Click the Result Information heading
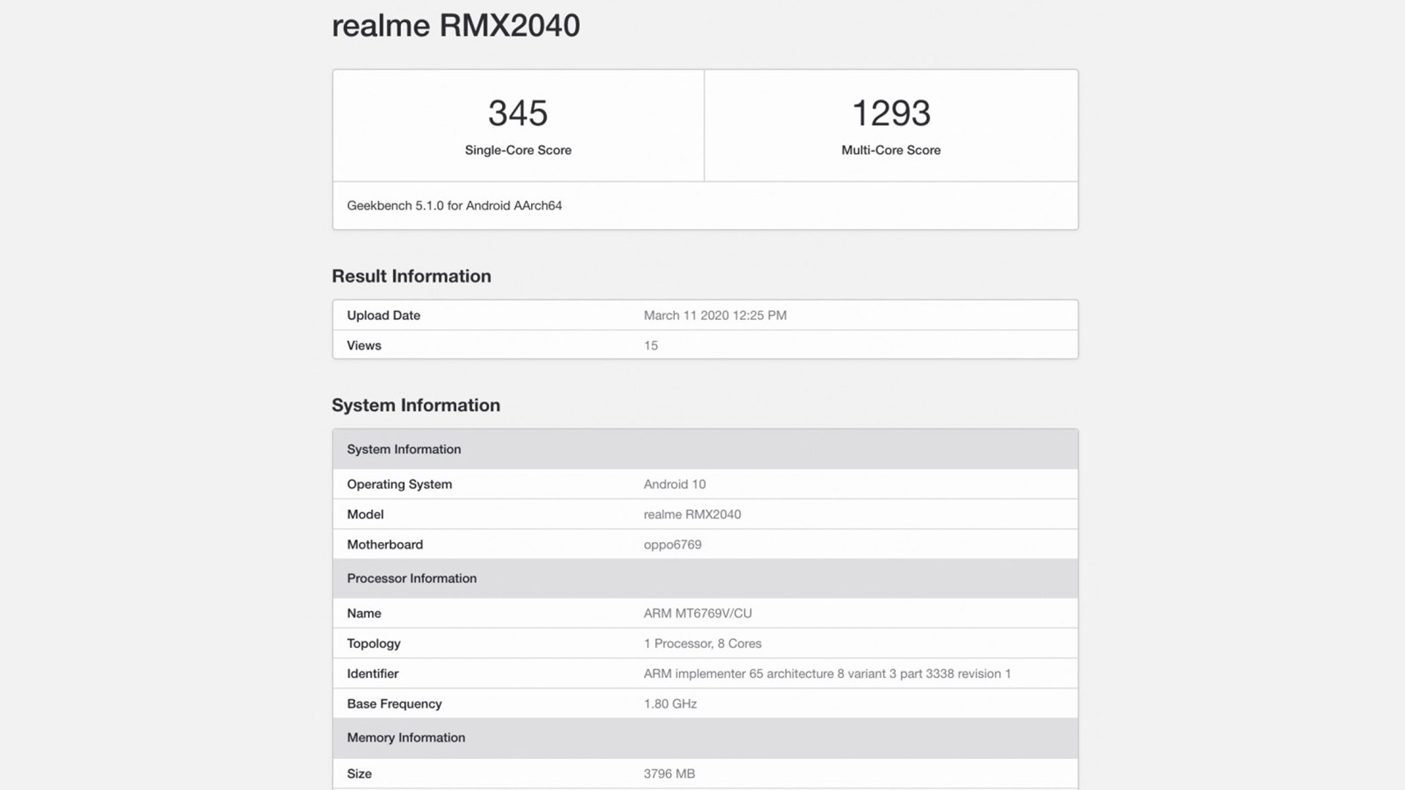The height and width of the screenshot is (790, 1405). (x=411, y=276)
